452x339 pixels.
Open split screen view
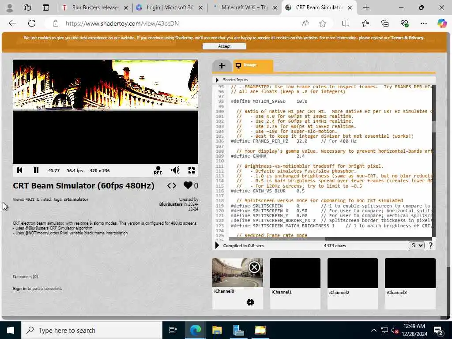pos(346,23)
